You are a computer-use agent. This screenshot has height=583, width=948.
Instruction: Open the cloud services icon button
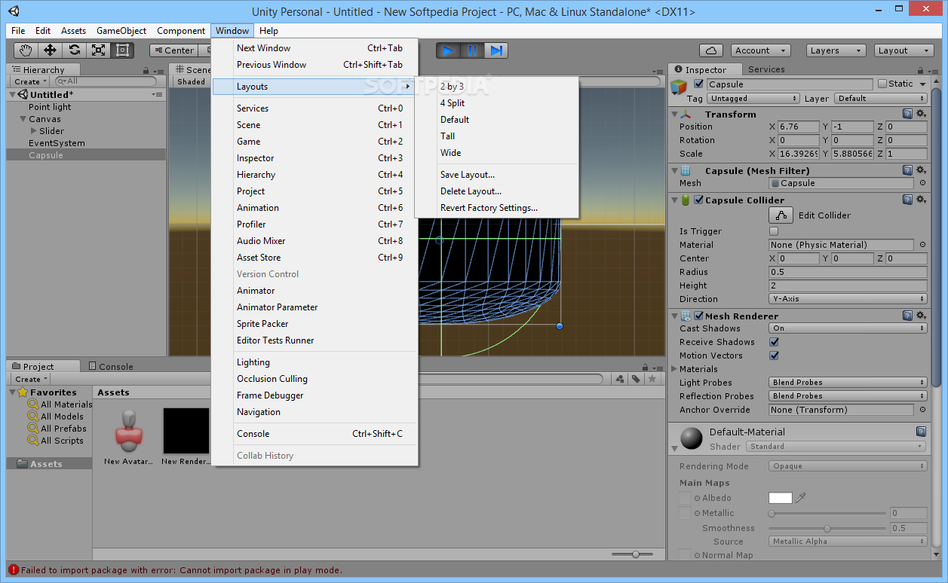point(710,50)
